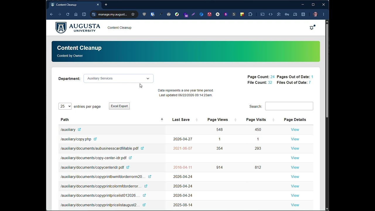The width and height of the screenshot is (375, 211).
Task: Click the vertical page scrollbar thumb
Action: (327, 70)
